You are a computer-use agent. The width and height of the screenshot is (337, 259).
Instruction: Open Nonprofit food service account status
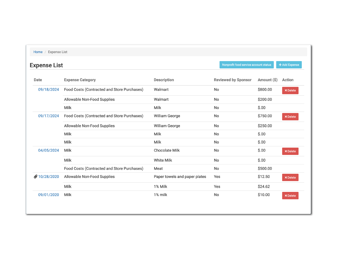coord(246,65)
